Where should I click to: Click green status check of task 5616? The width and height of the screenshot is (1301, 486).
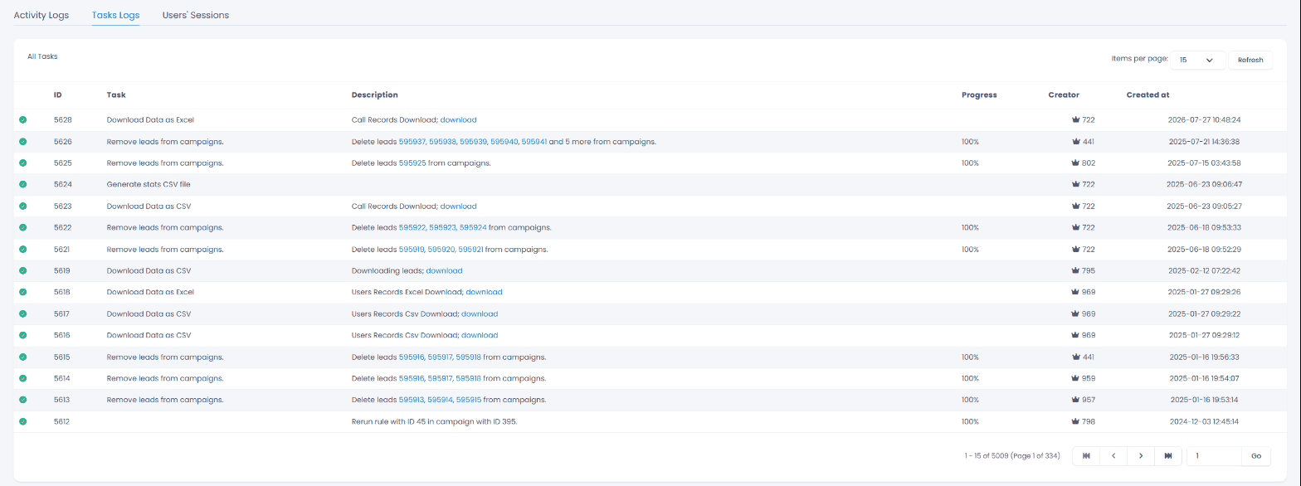(x=23, y=335)
